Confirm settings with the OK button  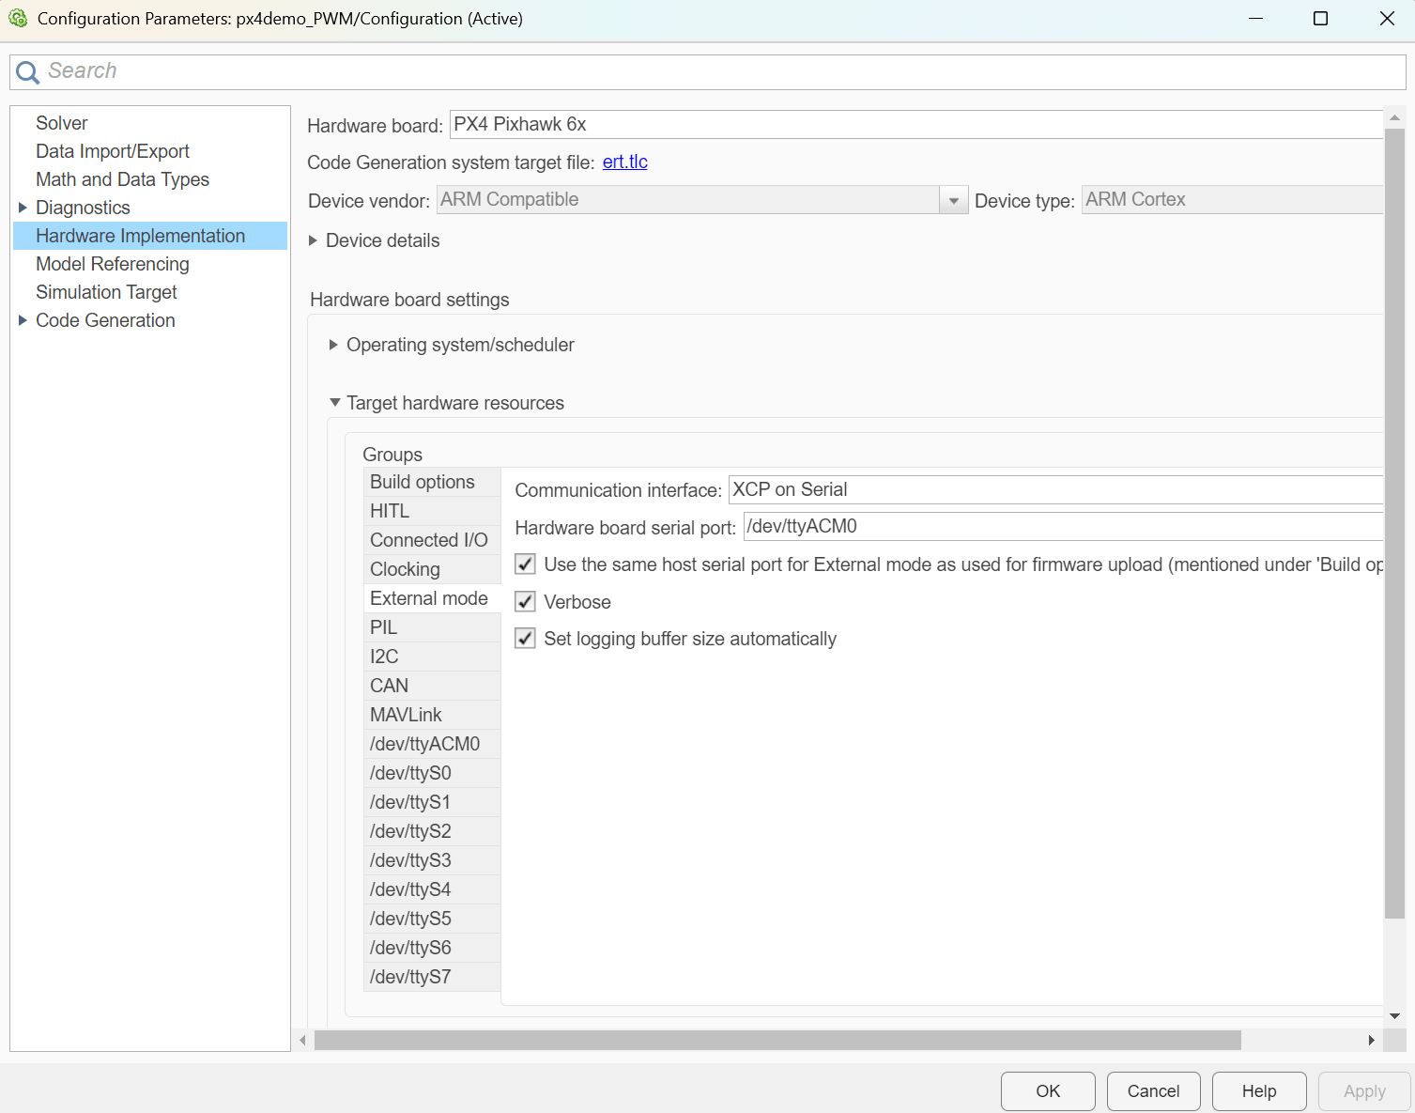pyautogui.click(x=1047, y=1090)
